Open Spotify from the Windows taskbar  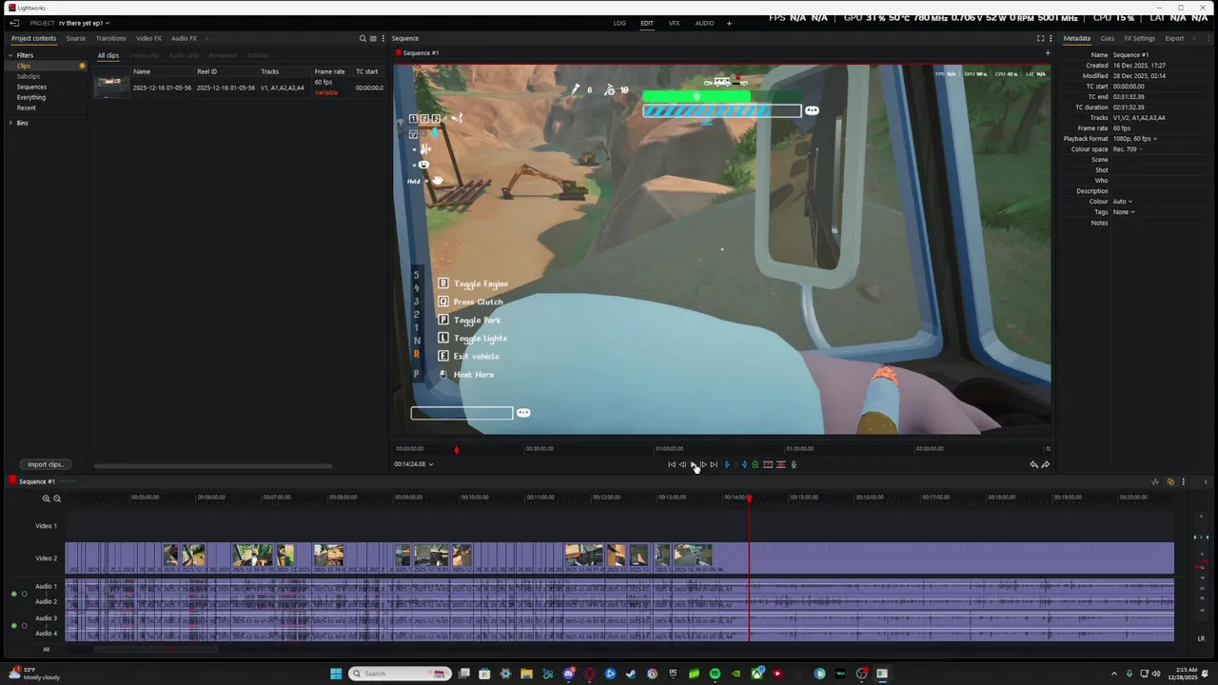click(715, 674)
